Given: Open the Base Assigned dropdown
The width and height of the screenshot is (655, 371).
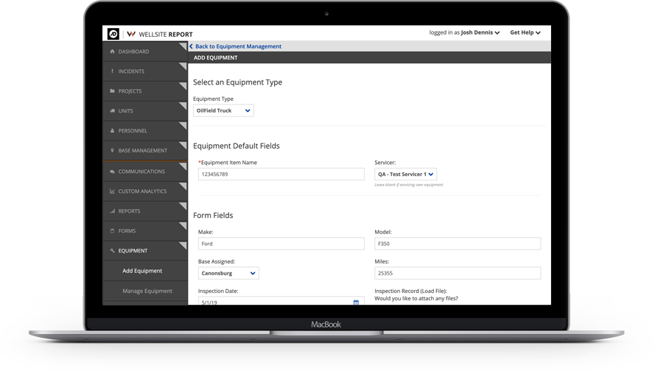Looking at the screenshot, I should [228, 273].
